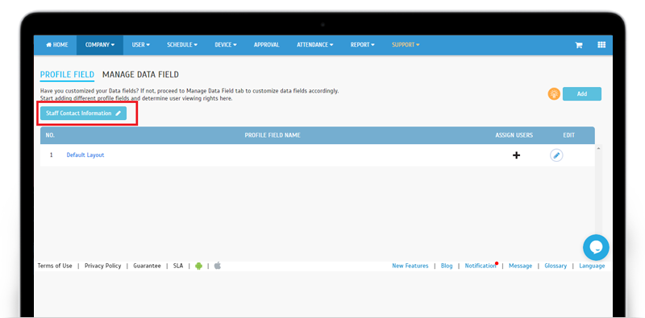The height and width of the screenshot is (318, 645).
Task: Open the COMPANY dropdown menu
Action: pyautogui.click(x=99, y=45)
